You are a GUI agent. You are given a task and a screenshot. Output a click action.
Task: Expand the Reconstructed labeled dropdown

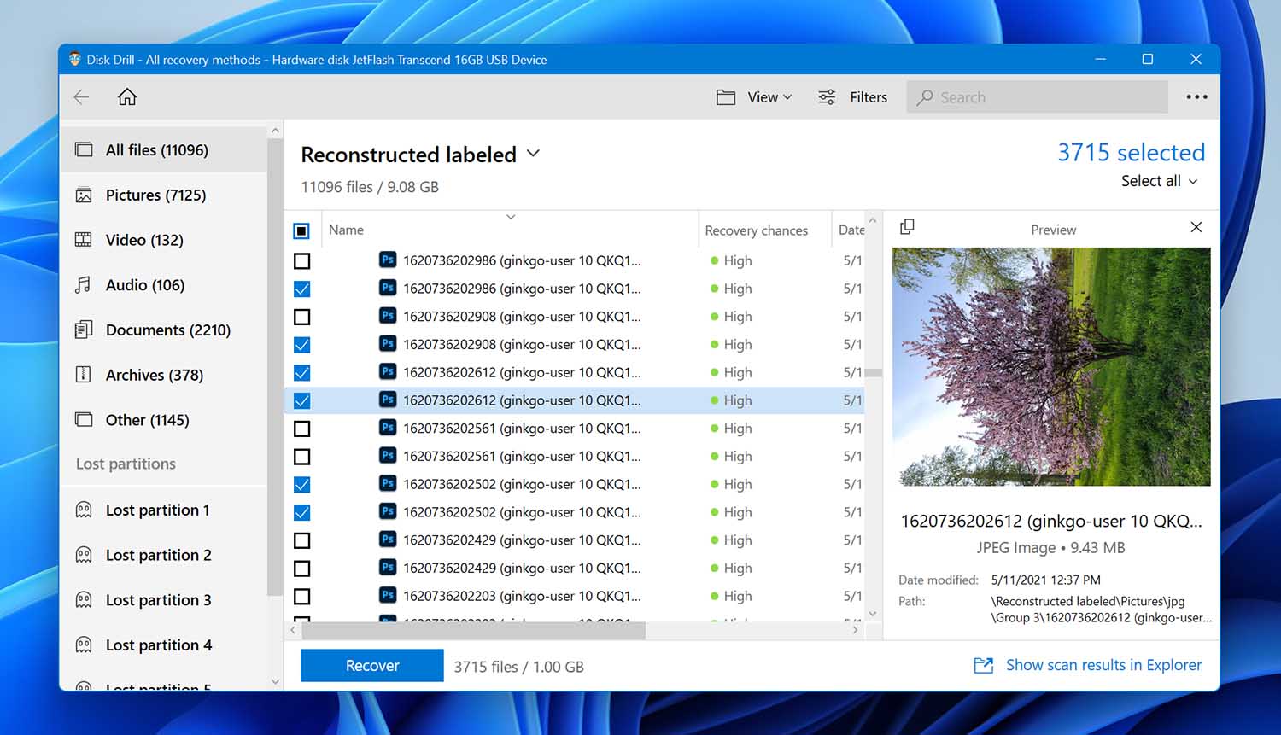click(x=533, y=154)
